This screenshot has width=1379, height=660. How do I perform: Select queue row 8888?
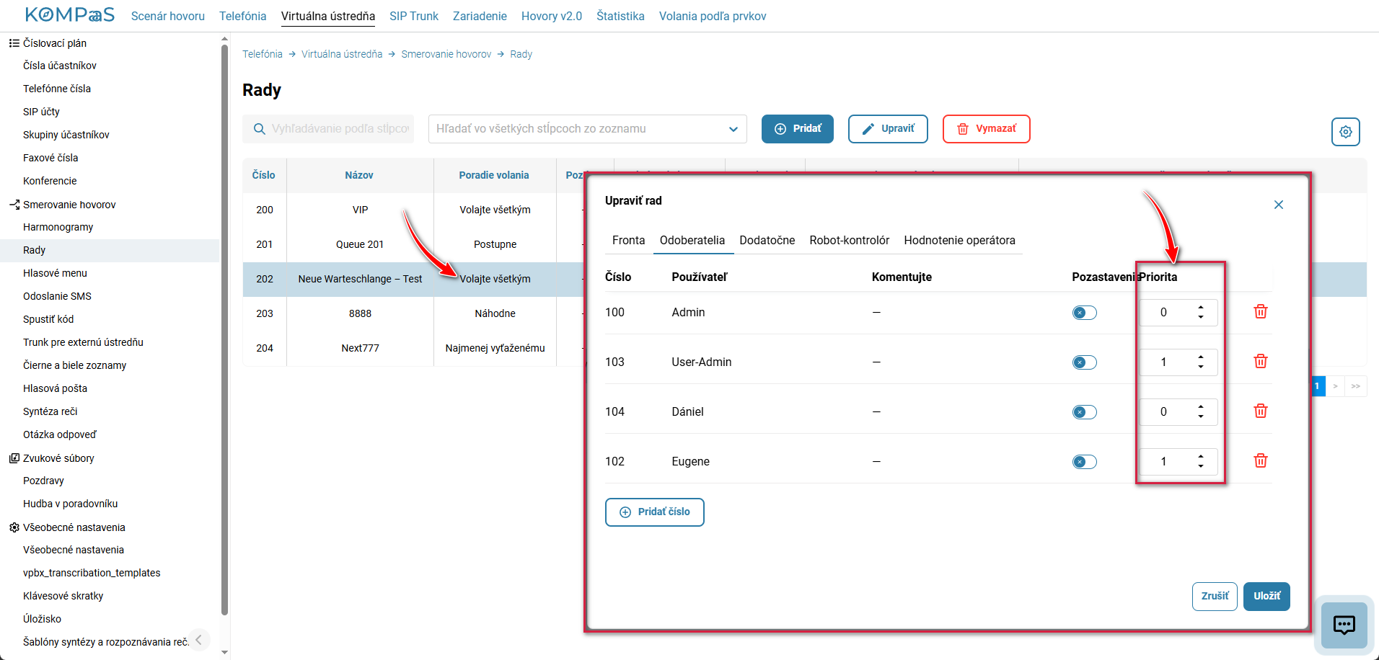point(413,313)
